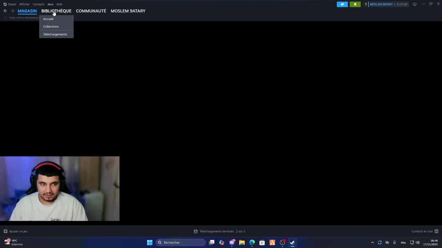
Task: Open the Jeux menu
Action: pyautogui.click(x=50, y=4)
